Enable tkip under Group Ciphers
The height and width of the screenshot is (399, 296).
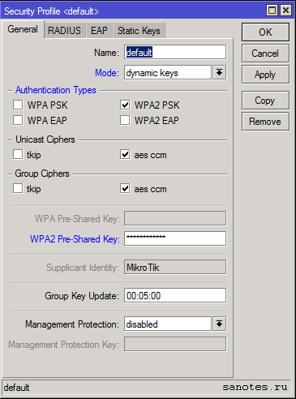18,188
